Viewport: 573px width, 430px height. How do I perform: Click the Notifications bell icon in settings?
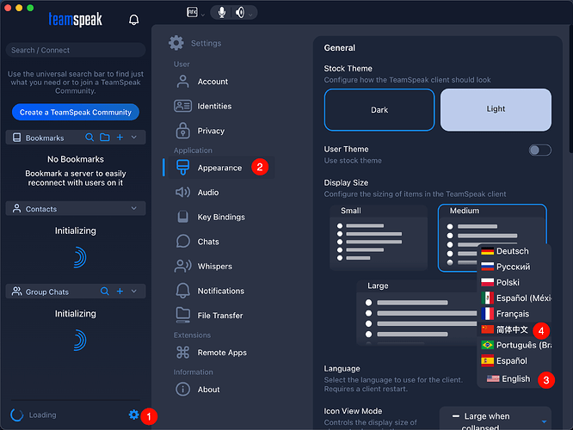coord(182,291)
